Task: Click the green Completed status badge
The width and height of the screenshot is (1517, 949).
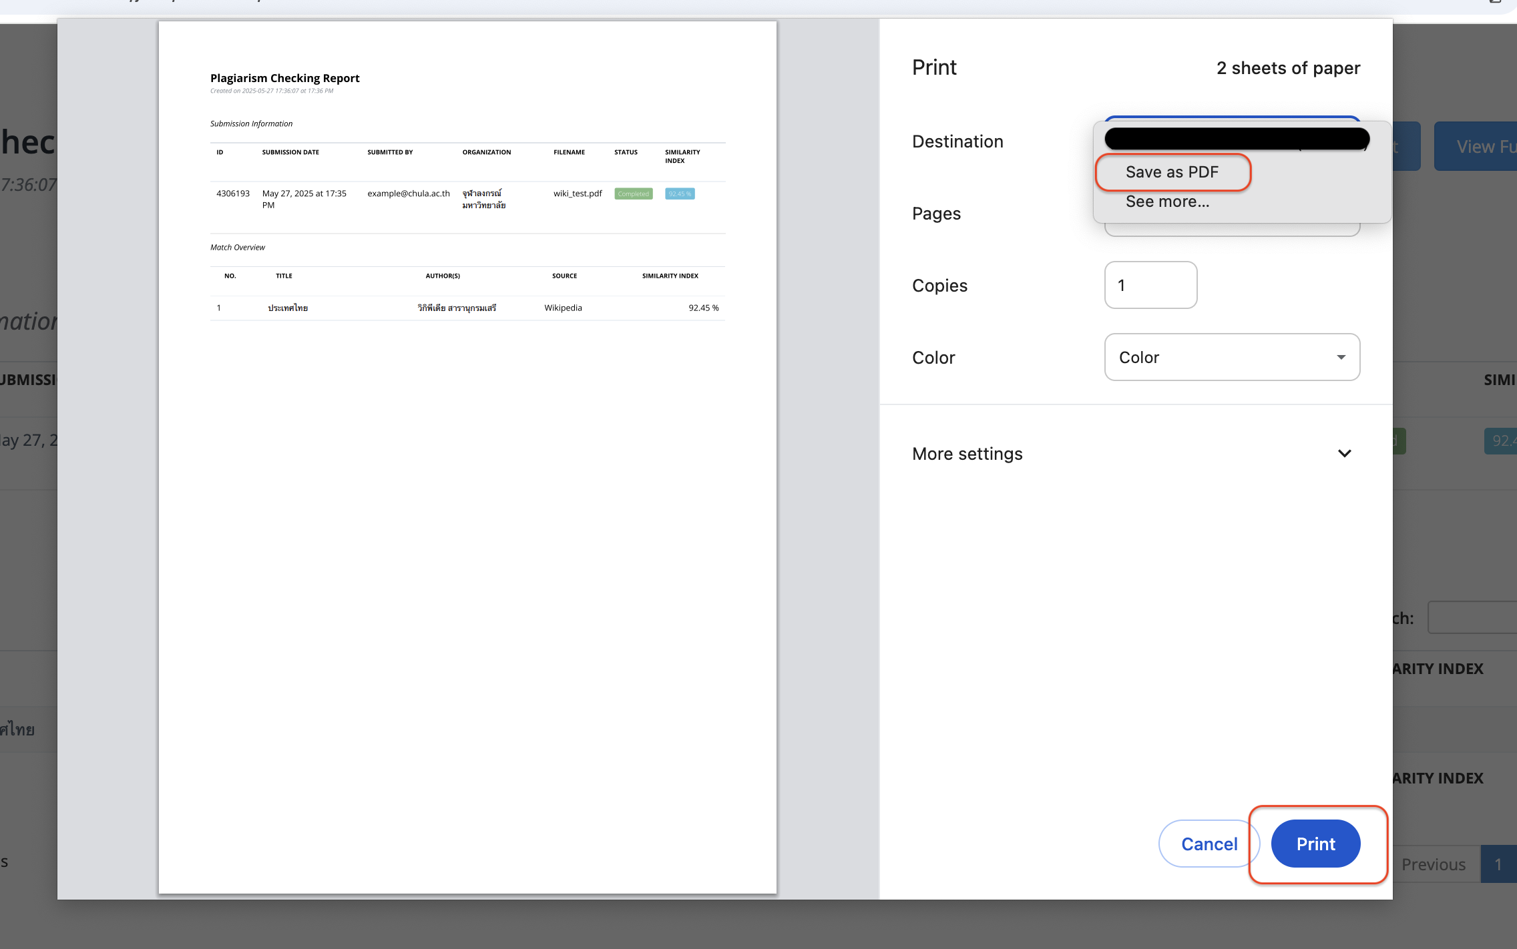Action: (x=633, y=194)
